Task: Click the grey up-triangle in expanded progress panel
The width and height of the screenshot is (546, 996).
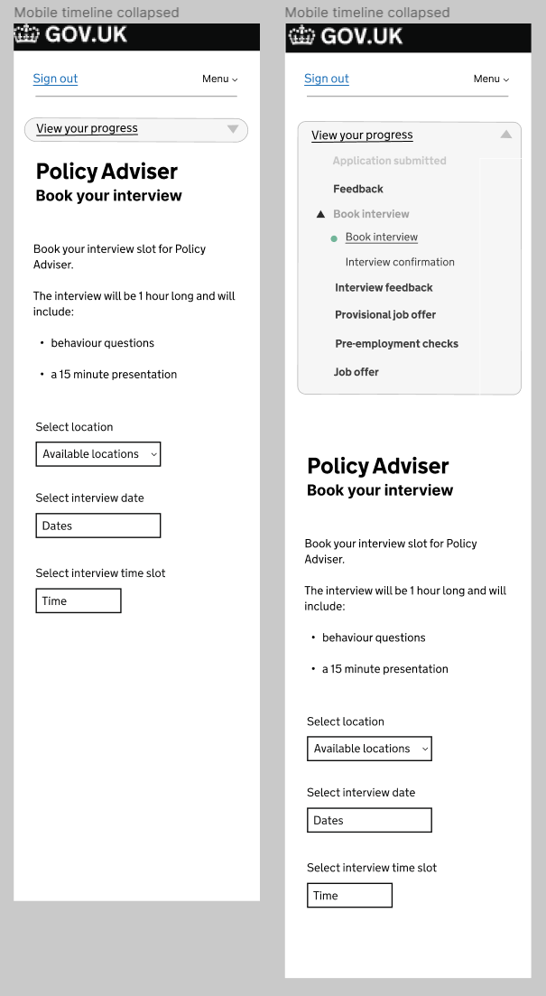Action: 506,135
